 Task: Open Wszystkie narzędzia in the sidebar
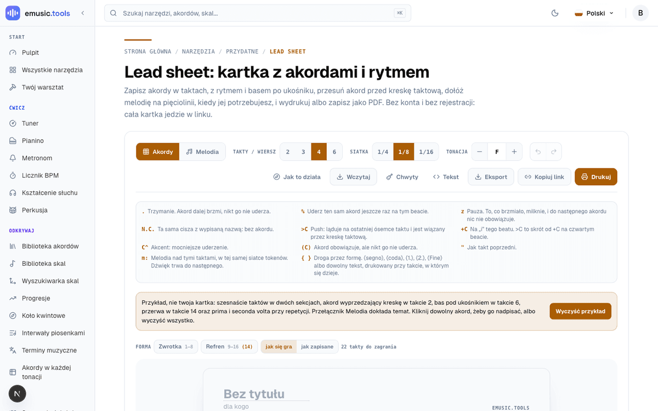tap(47, 70)
